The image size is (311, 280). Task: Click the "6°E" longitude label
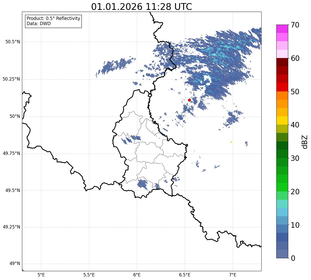point(137,275)
